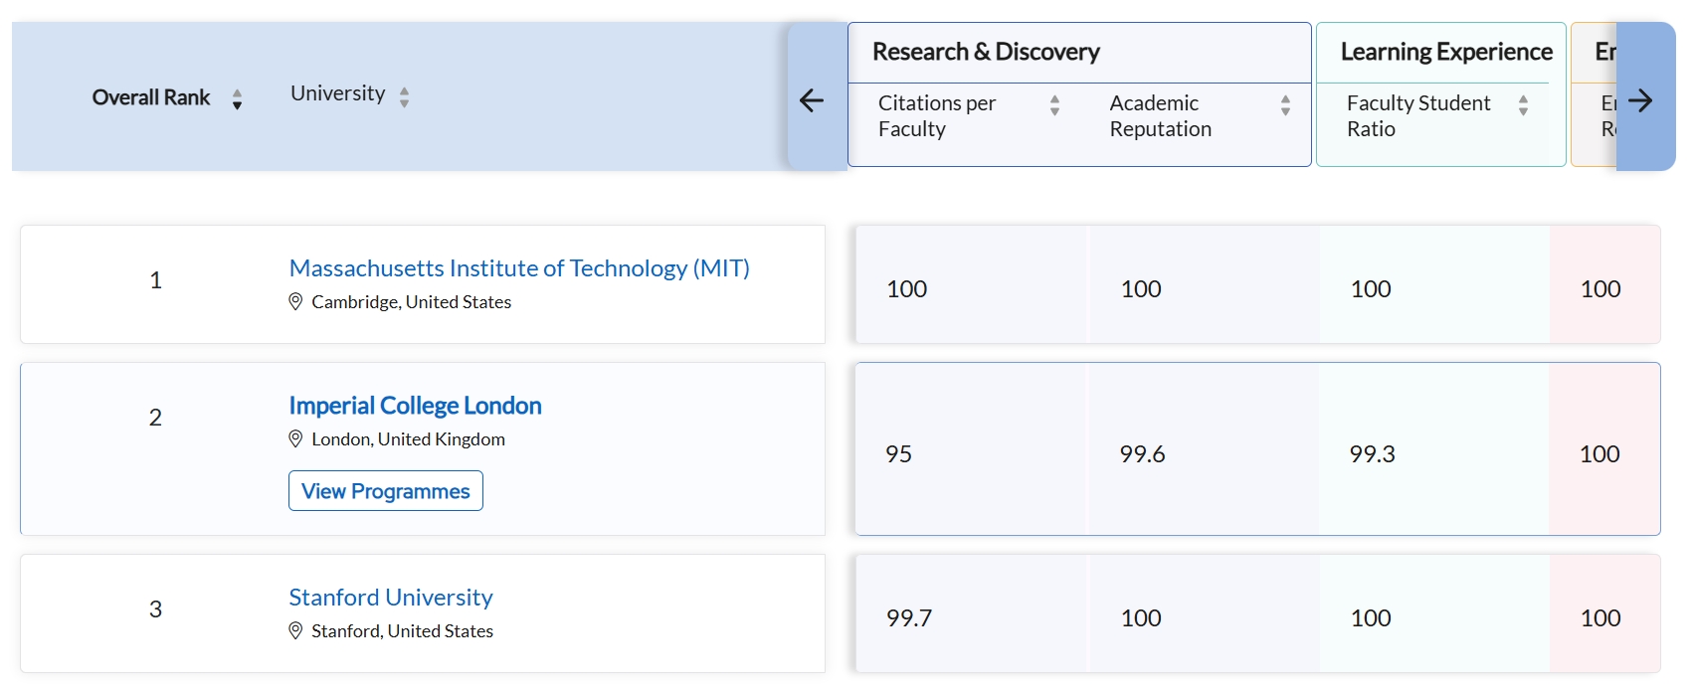Click Imperial's Faculty Student Ratio score 99.3

tap(1373, 454)
